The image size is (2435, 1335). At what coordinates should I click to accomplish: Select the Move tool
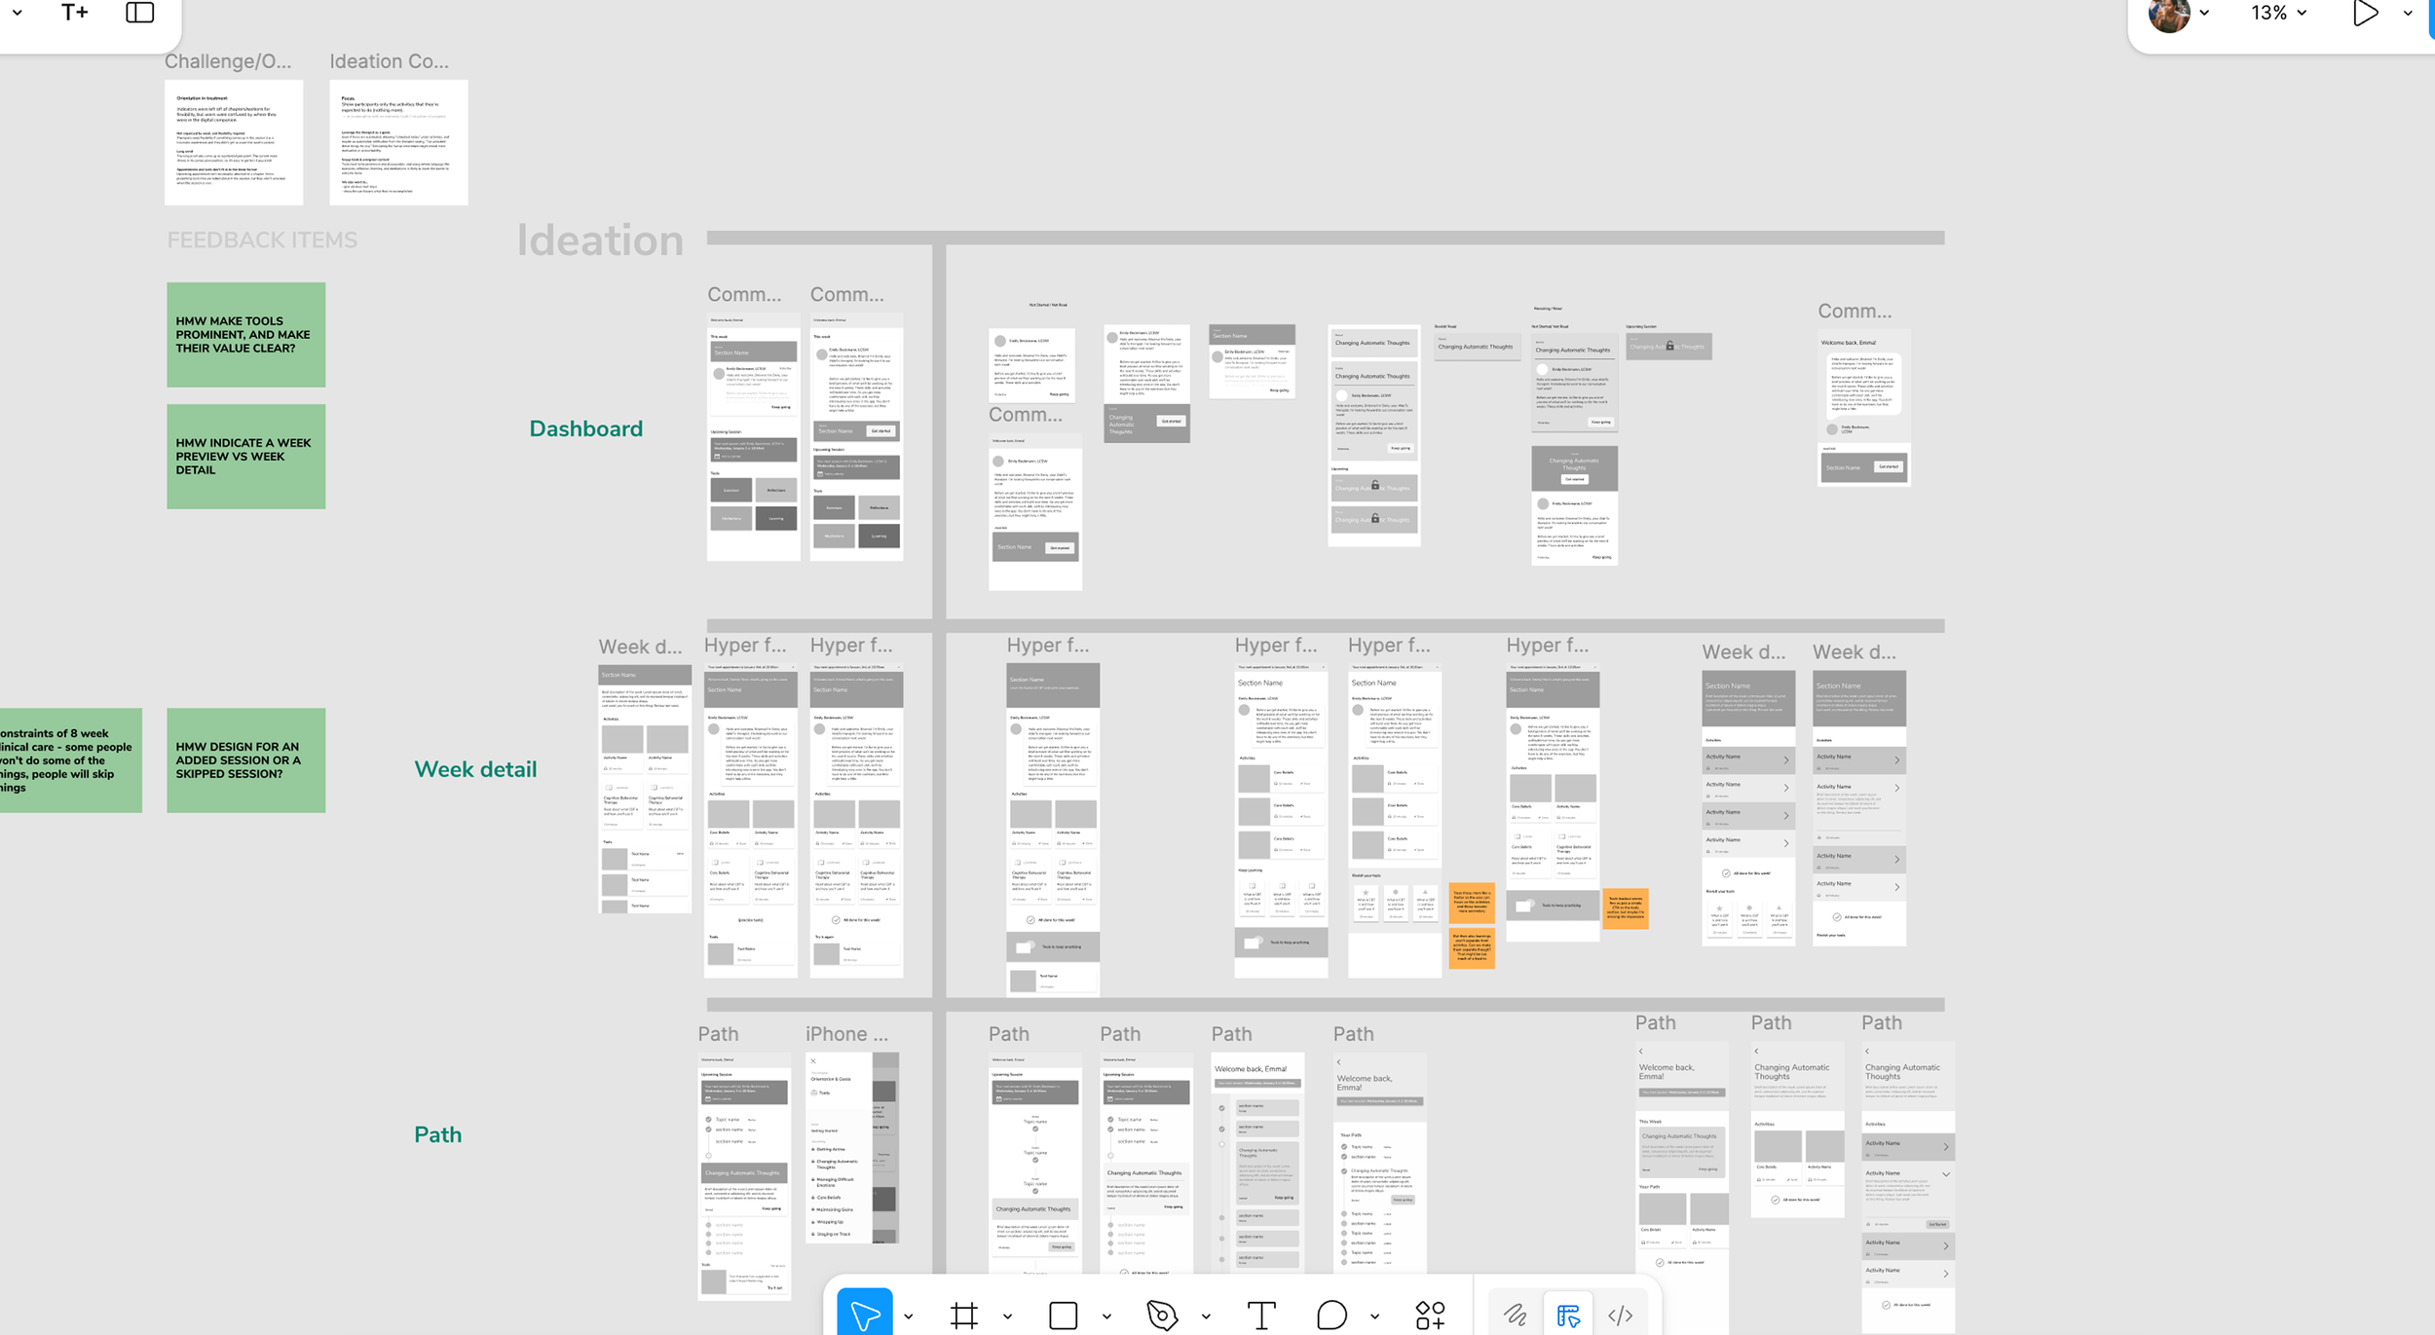[x=864, y=1316]
